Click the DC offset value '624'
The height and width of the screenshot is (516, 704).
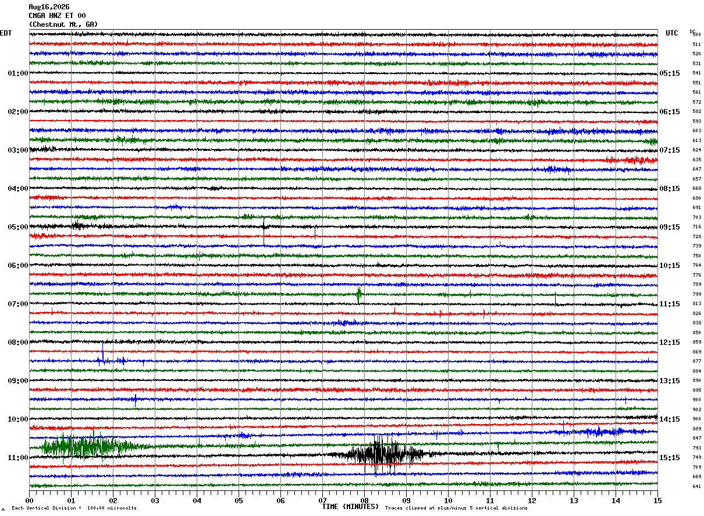696,150
